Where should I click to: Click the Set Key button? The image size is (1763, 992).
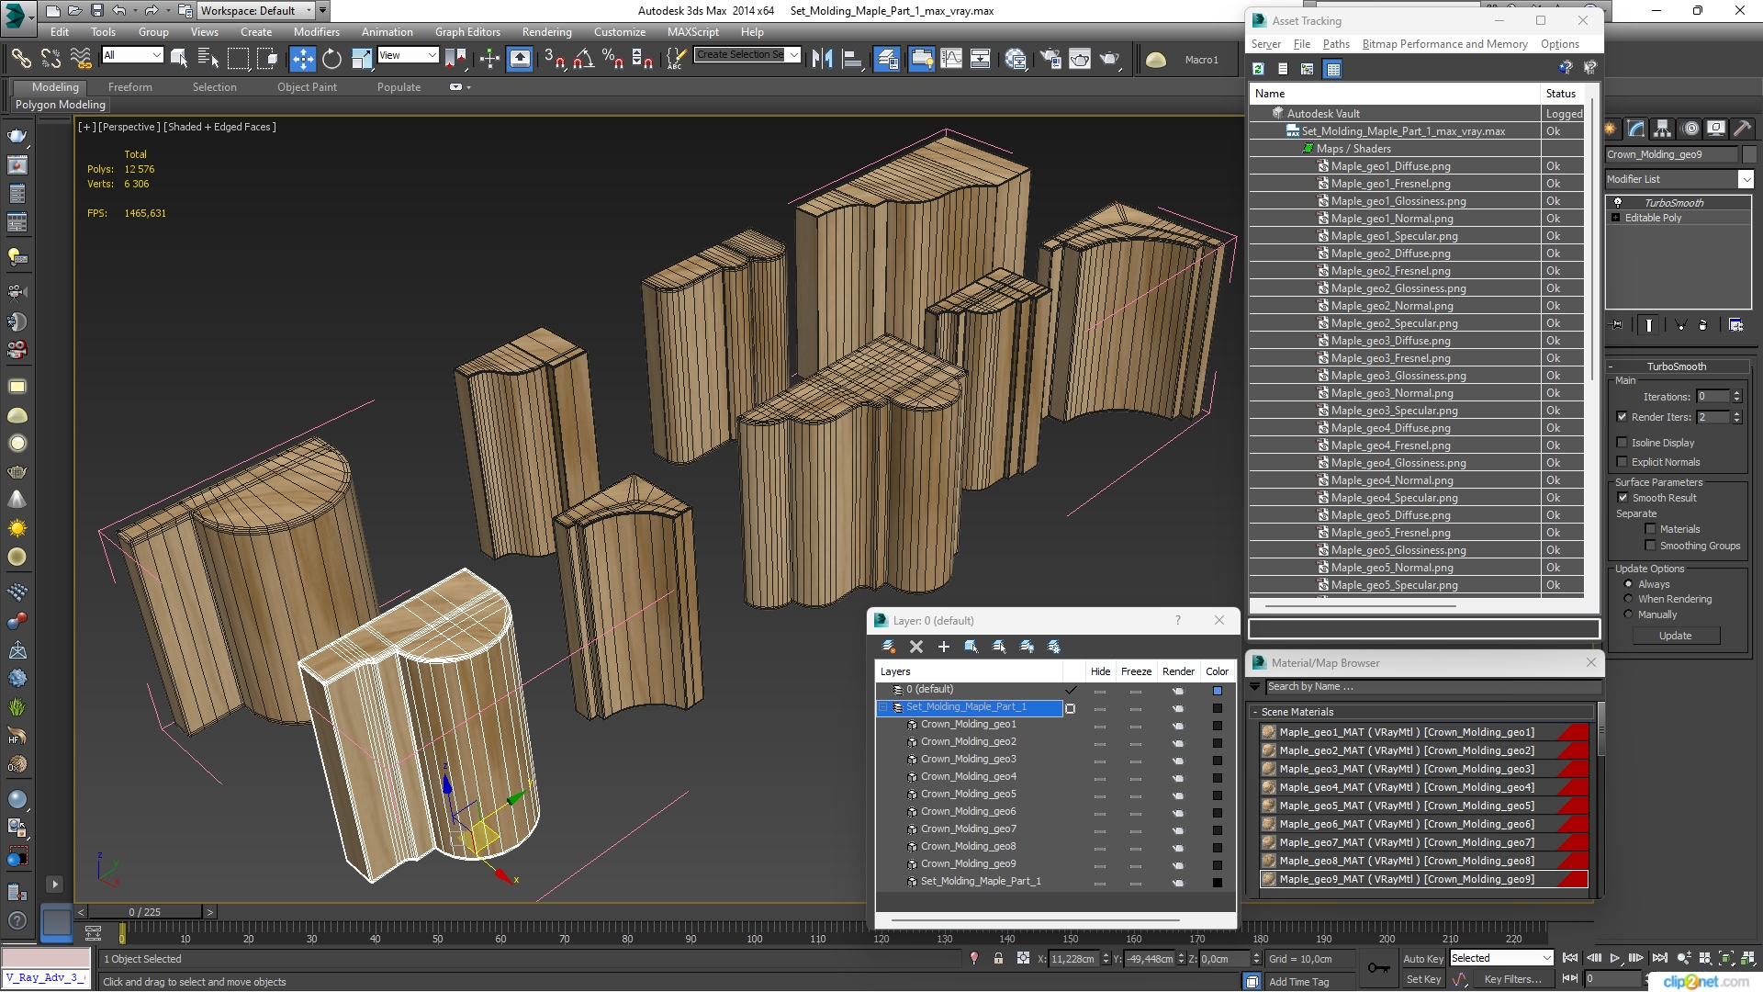(x=1423, y=980)
